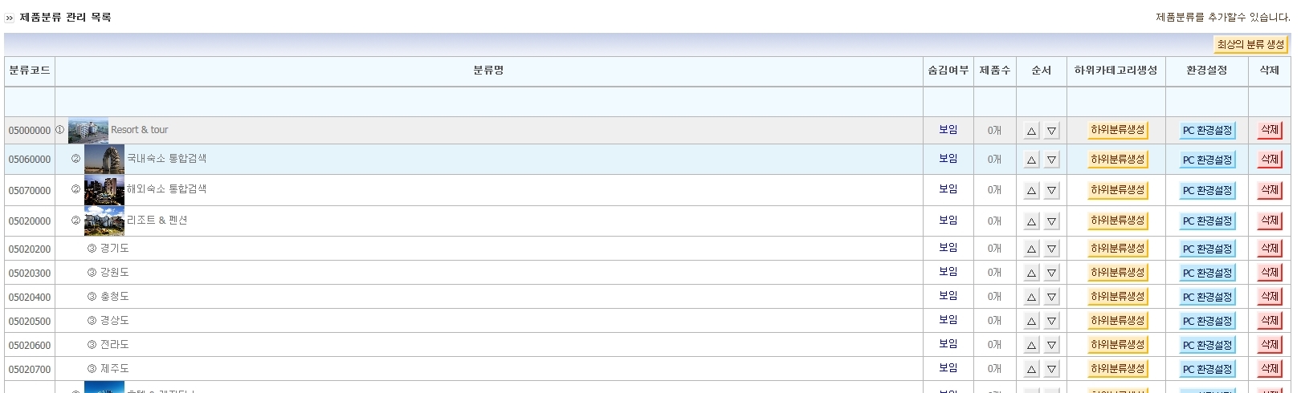Move Resort & tour category up

pyautogui.click(x=1031, y=131)
